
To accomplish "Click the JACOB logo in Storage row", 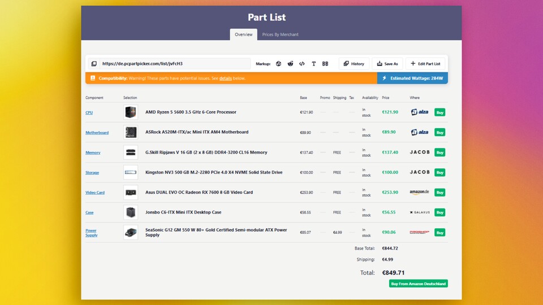I will tap(420, 172).
